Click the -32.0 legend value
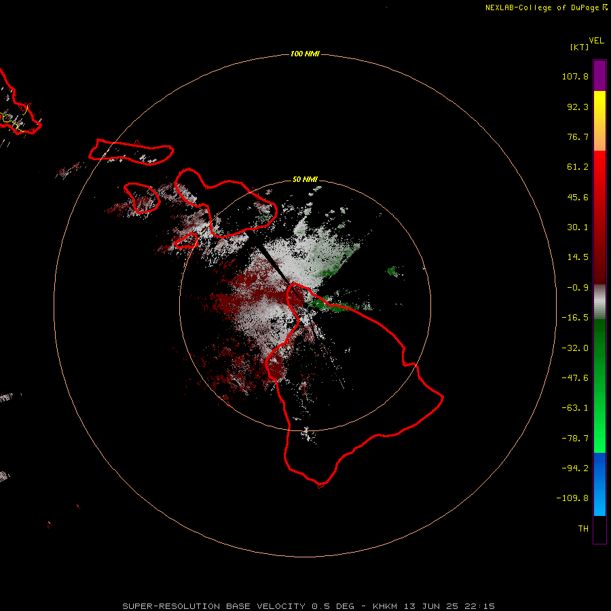The image size is (611, 611). point(575,348)
